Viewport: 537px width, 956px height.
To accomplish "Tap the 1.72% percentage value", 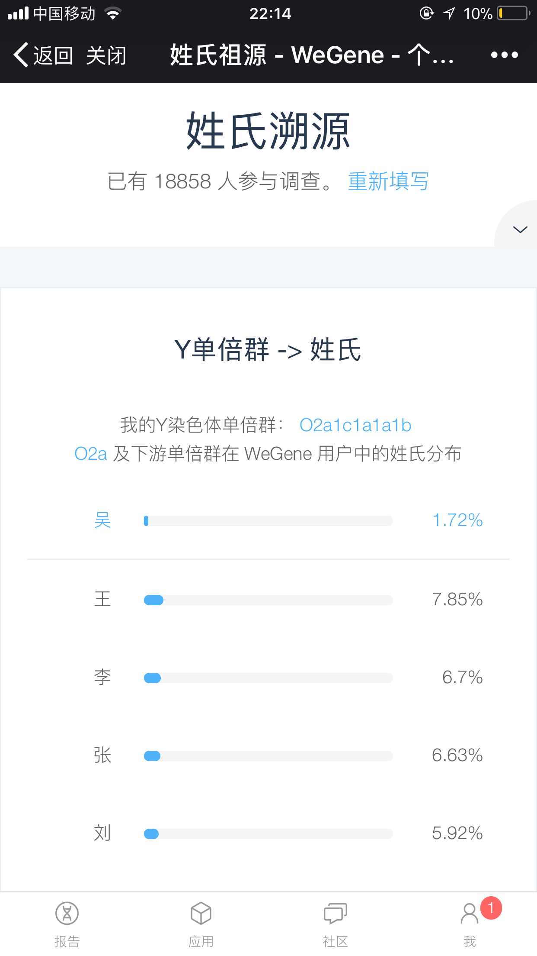I will [457, 520].
